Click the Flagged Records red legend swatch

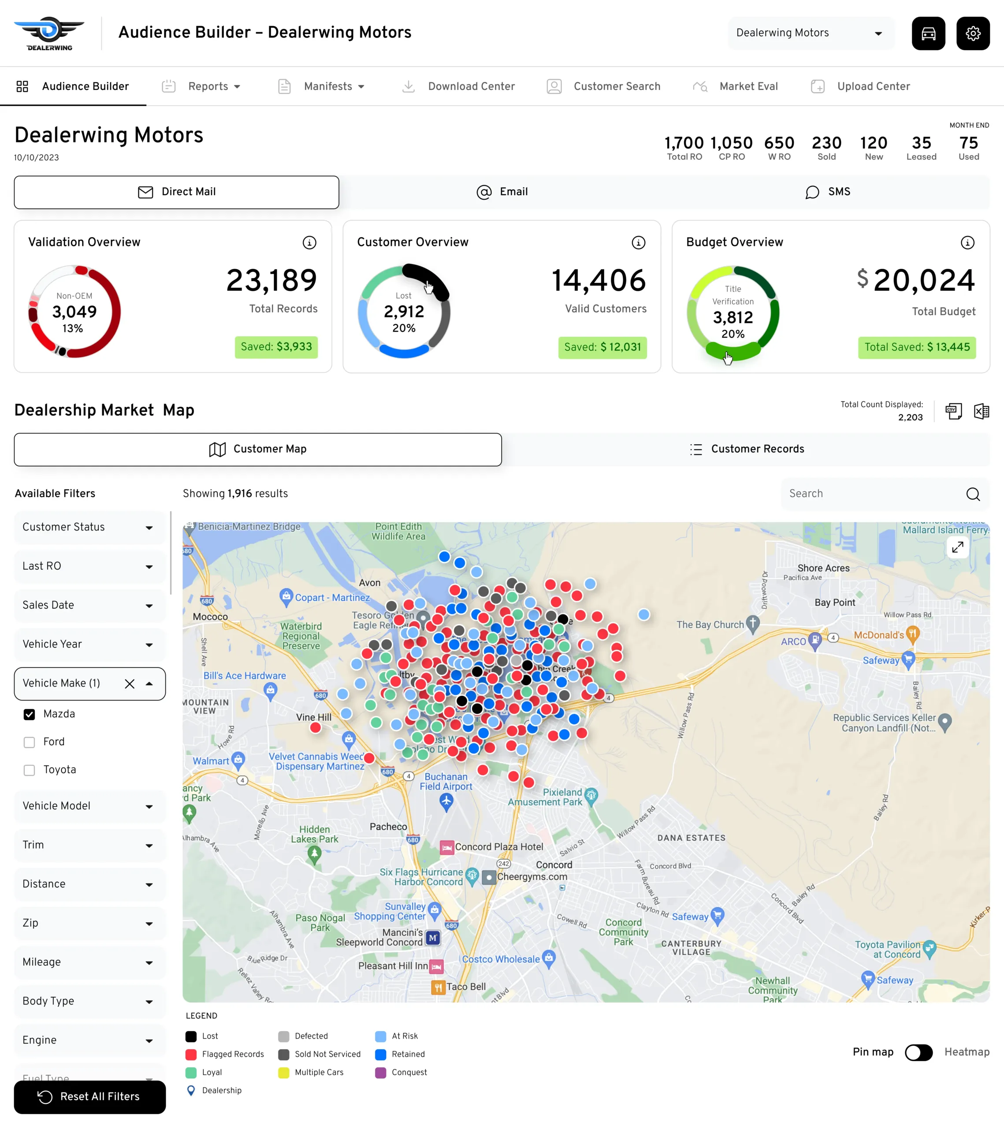click(191, 1054)
